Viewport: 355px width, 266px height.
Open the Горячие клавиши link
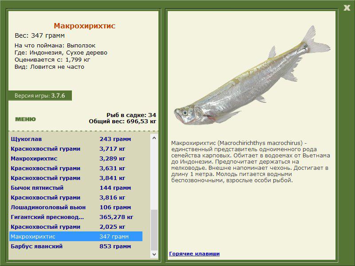pos(194,254)
